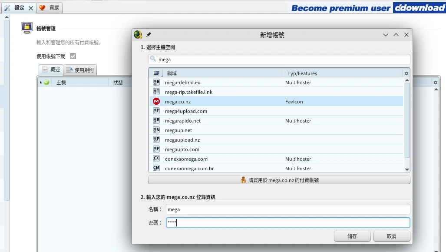446x252 pixels.
Task: Click the CM icon for conexaomega.com.br
Action: pos(156,168)
